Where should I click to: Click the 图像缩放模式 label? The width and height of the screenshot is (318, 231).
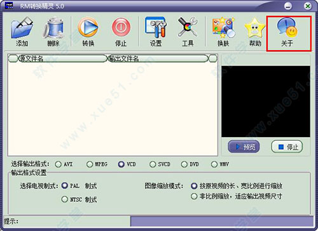[163, 186]
